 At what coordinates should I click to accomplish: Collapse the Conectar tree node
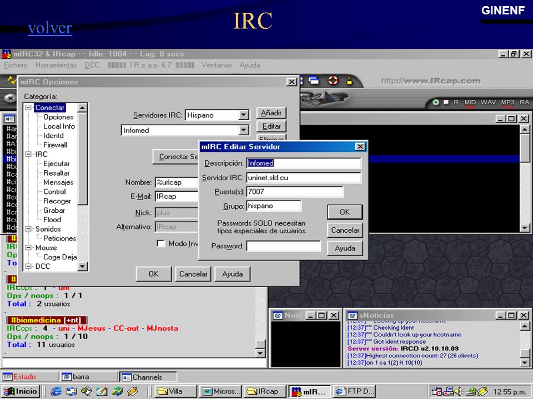coord(28,108)
